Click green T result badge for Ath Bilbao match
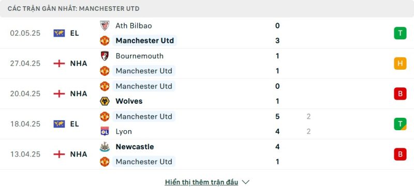This screenshot has height=187, width=414. pyautogui.click(x=400, y=33)
